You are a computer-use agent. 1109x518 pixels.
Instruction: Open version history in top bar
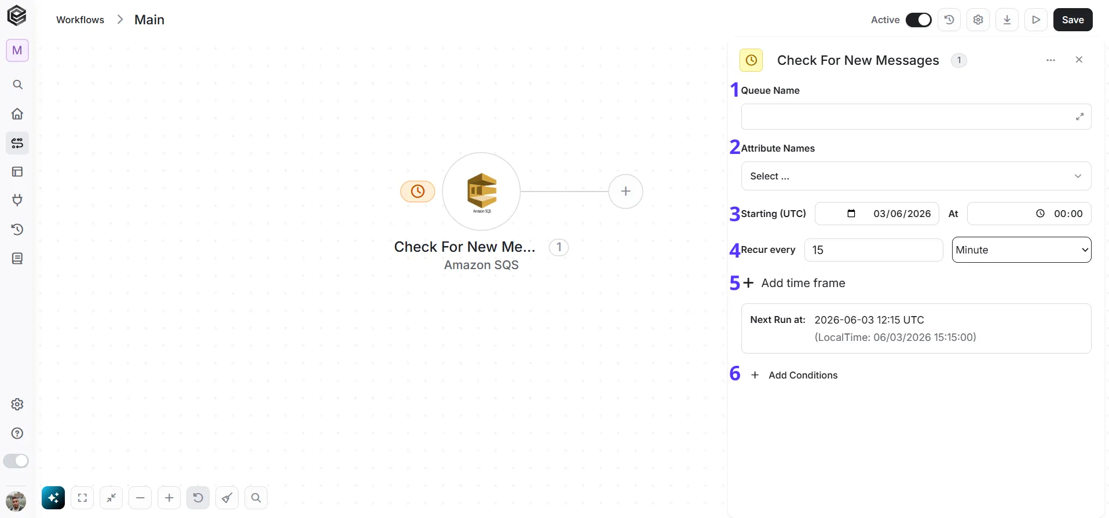click(949, 20)
